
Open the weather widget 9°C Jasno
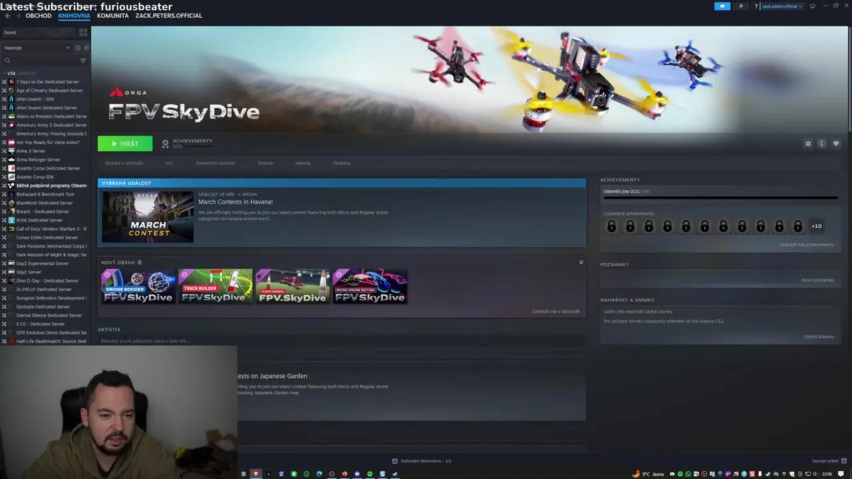pyautogui.click(x=649, y=474)
